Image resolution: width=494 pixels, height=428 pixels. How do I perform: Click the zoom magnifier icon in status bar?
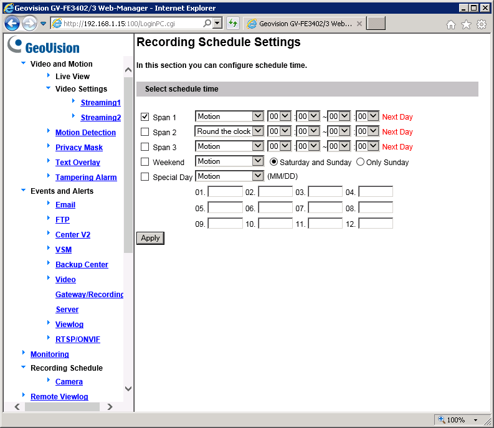tap(442, 419)
